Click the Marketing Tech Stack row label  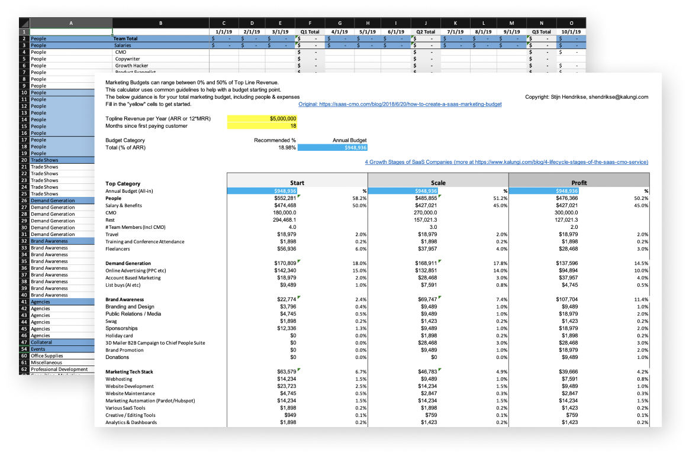[129, 372]
